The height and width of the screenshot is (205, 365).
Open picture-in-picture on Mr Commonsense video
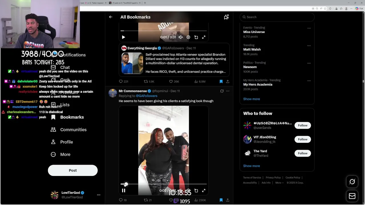[196, 190]
